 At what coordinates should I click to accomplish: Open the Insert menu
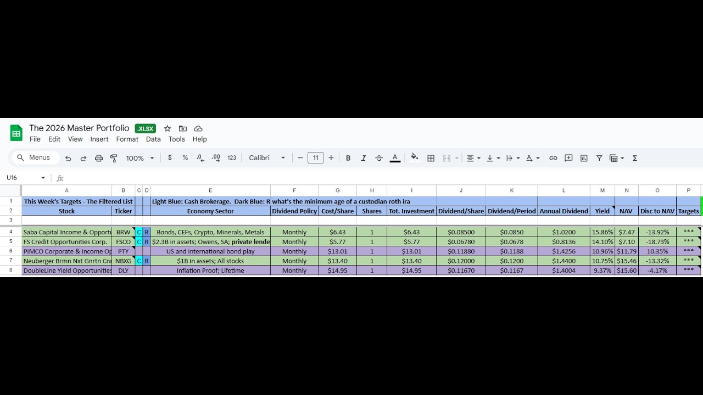click(x=99, y=139)
